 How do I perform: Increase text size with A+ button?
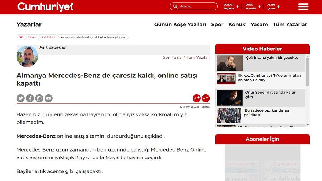[x=196, y=98]
